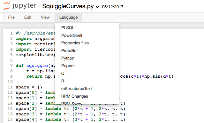This screenshot has height=123, width=204.
Task: Click 'space[2]' on line 14
Action: (x=26, y=103)
